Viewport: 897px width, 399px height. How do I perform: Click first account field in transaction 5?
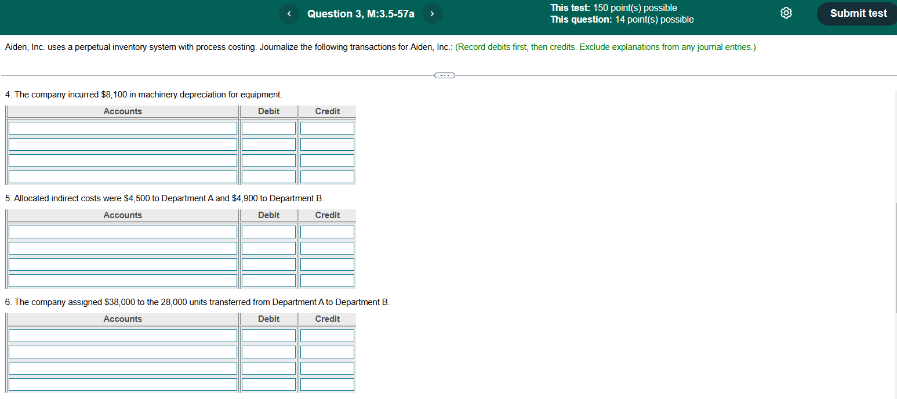pos(123,232)
